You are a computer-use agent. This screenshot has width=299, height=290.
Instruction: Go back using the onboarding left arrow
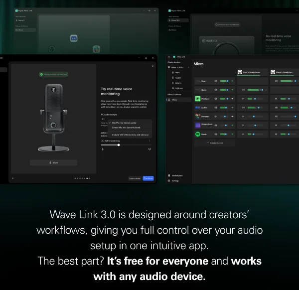coord(13,178)
